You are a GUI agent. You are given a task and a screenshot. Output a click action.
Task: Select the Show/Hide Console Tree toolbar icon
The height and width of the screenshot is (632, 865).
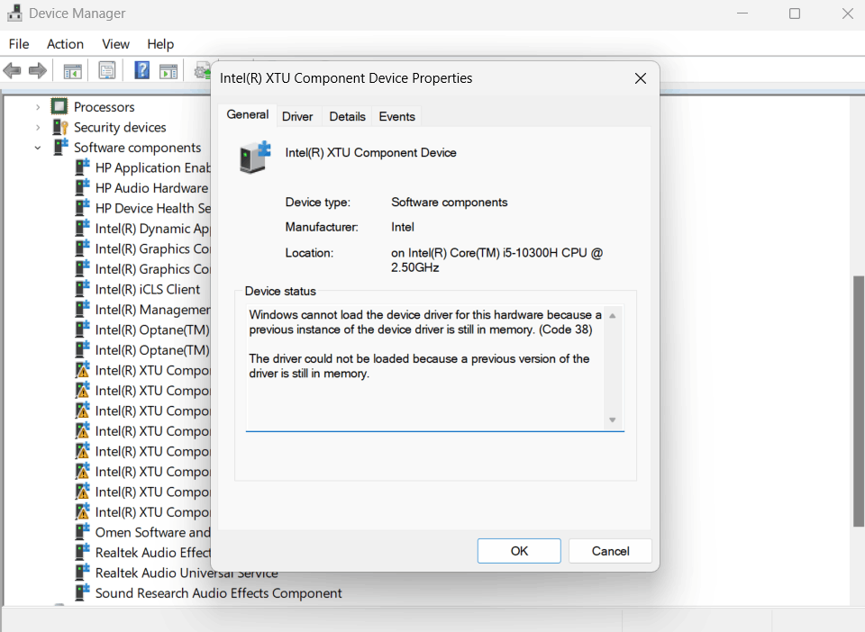click(72, 69)
